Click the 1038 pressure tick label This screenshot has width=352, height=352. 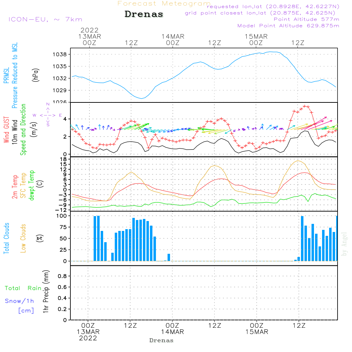pyautogui.click(x=59, y=55)
